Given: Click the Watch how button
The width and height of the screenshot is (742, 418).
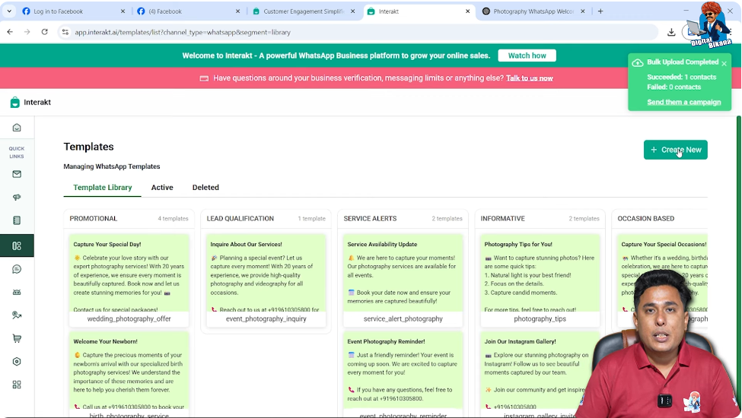Looking at the screenshot, I should (527, 55).
